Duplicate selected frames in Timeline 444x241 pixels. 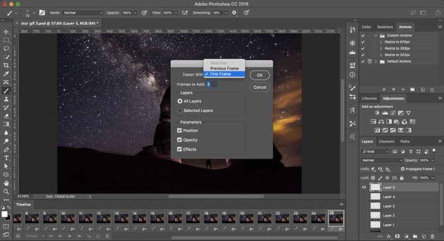[x=98, y=236]
